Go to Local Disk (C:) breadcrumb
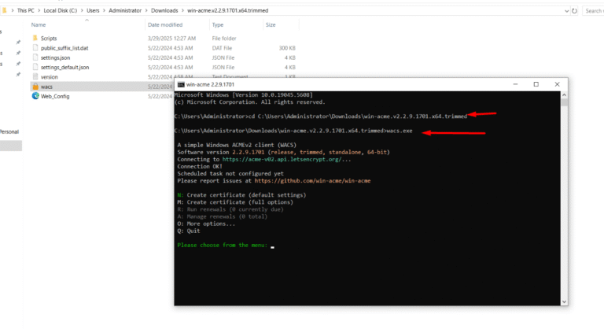 click(61, 10)
